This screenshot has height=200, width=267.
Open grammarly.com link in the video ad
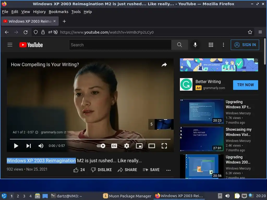[53, 132]
